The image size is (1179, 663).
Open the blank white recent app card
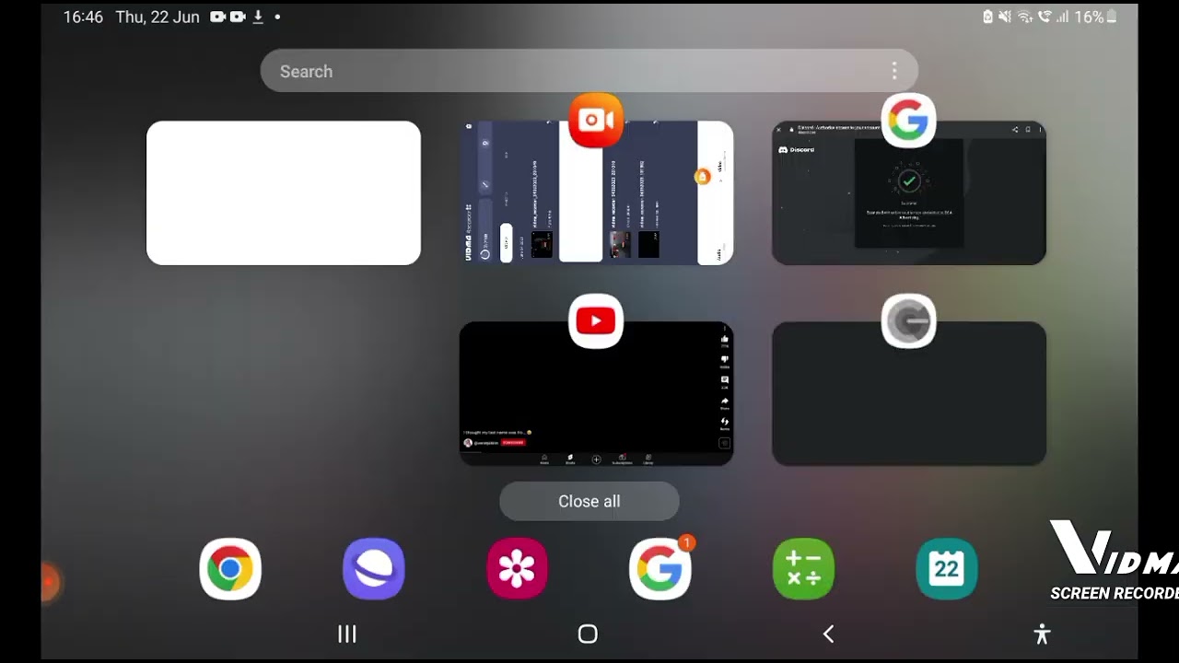(x=284, y=193)
